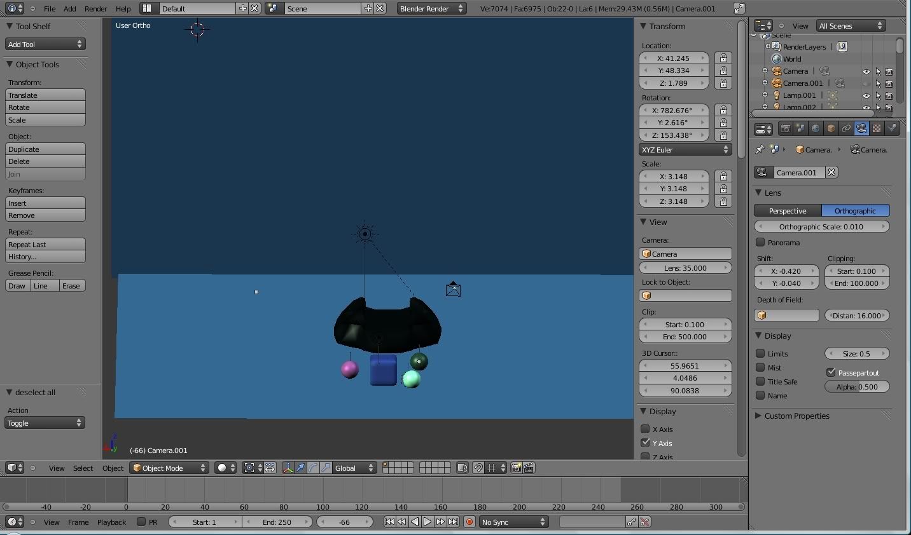The width and height of the screenshot is (911, 535).
Task: Uncheck the Passepartout checkbox
Action: [831, 372]
